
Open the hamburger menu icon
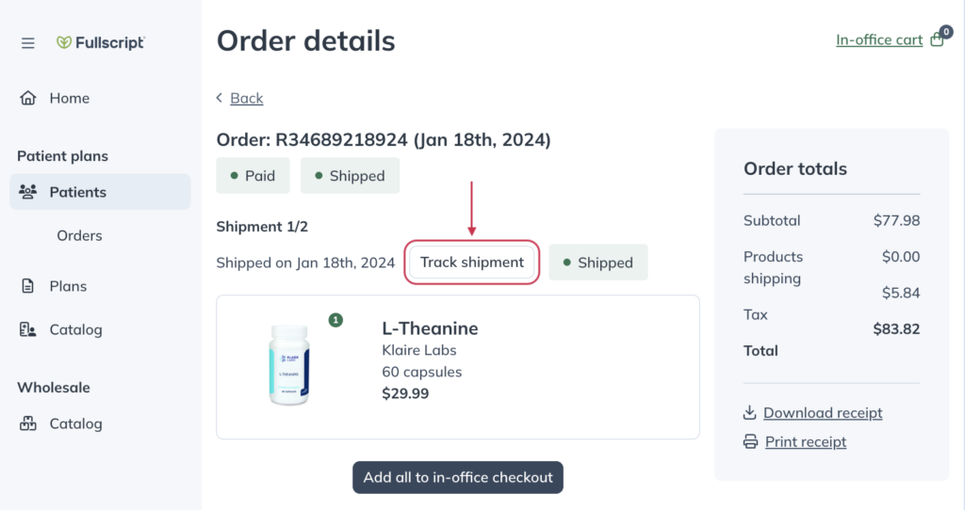pos(27,43)
